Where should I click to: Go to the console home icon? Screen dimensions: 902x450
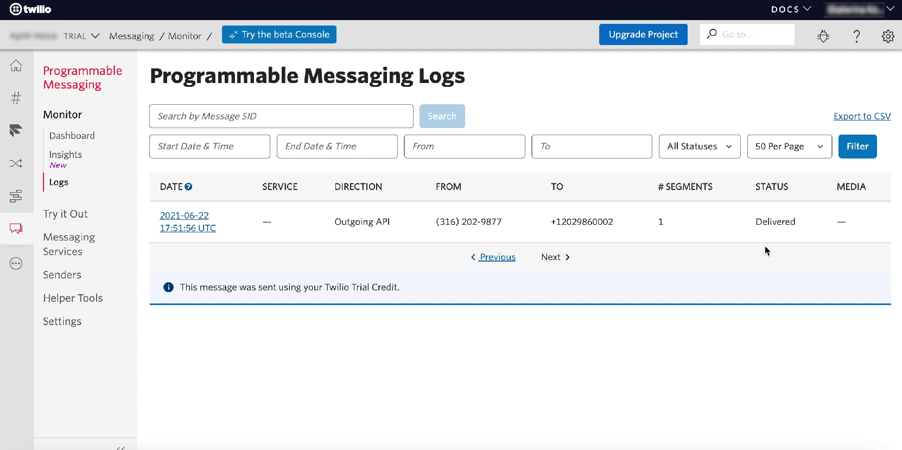coord(16,66)
